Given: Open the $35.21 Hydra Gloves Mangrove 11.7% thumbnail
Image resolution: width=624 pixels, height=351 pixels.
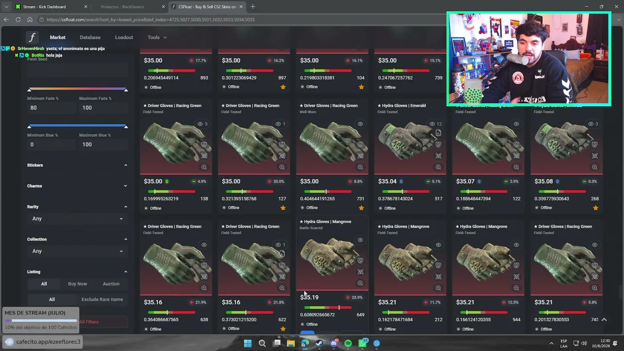Looking at the screenshot, I should tap(410, 267).
